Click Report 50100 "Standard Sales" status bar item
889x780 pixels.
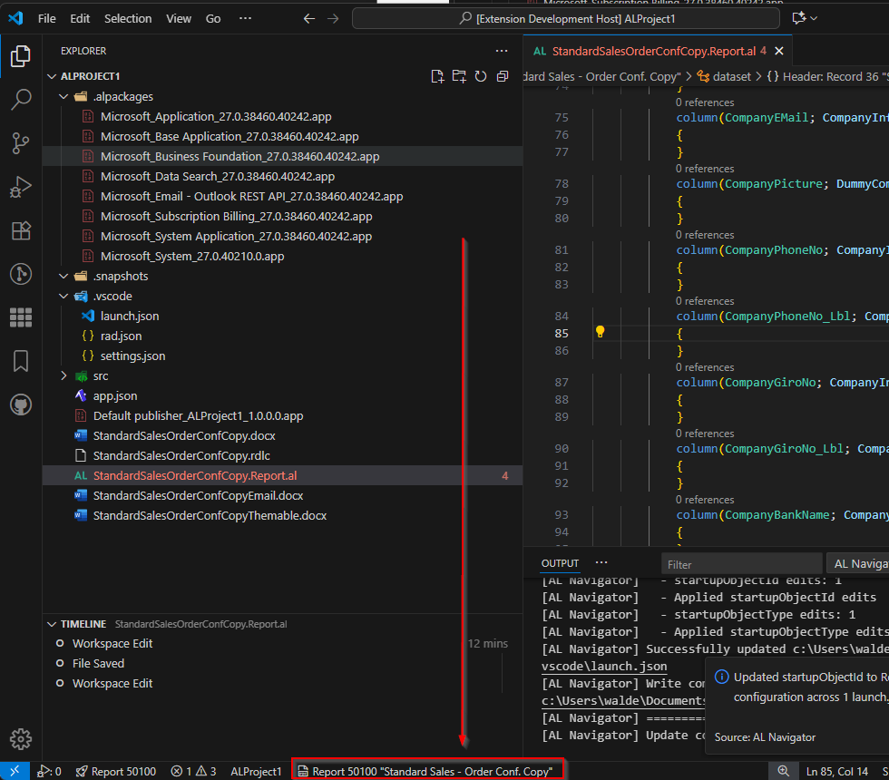click(x=428, y=771)
